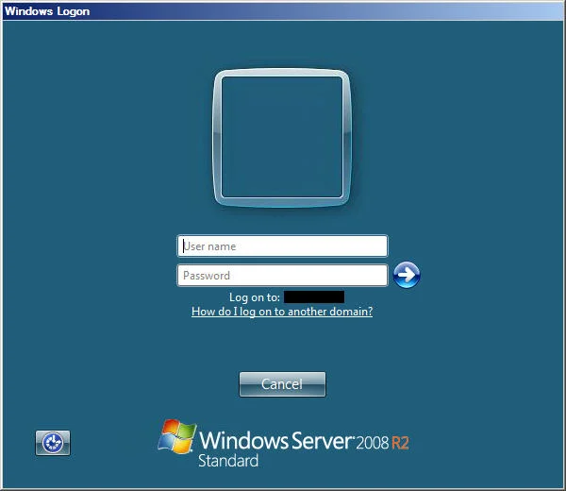This screenshot has width=566, height=491.
Task: Click the Windows Logon title bar
Action: point(283,11)
